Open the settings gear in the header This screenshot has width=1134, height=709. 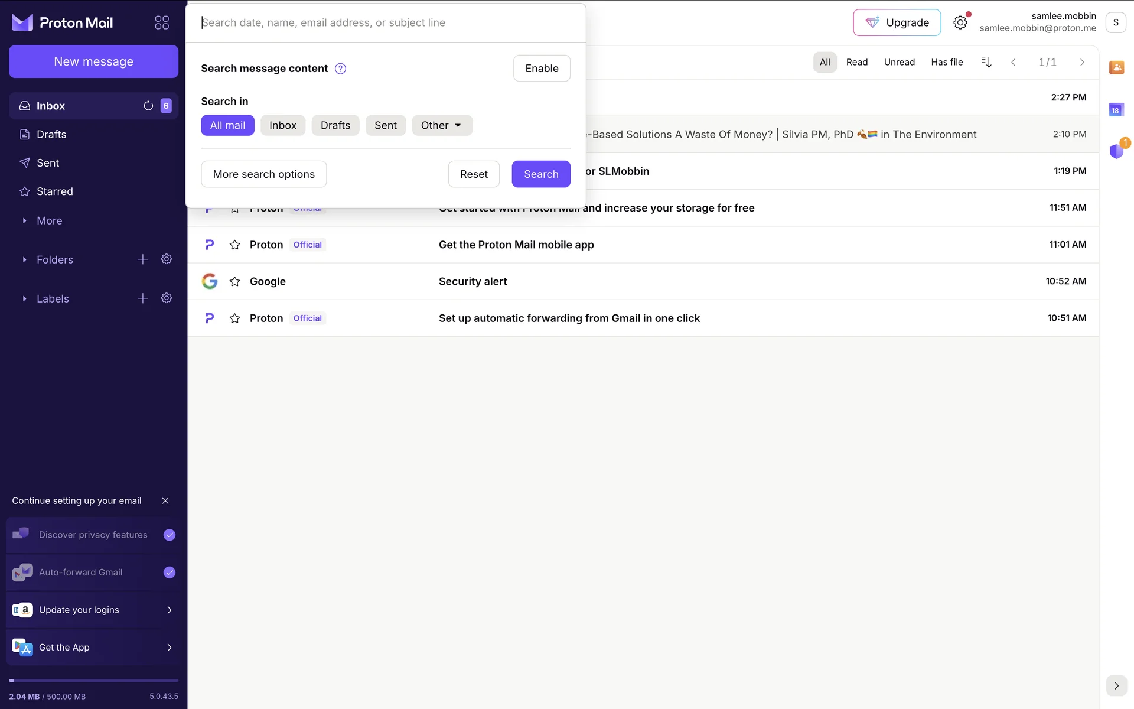pyautogui.click(x=960, y=22)
